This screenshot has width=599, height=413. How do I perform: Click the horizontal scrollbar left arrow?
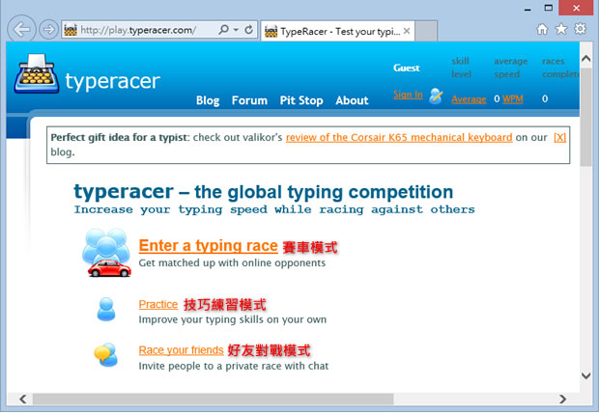[23, 399]
